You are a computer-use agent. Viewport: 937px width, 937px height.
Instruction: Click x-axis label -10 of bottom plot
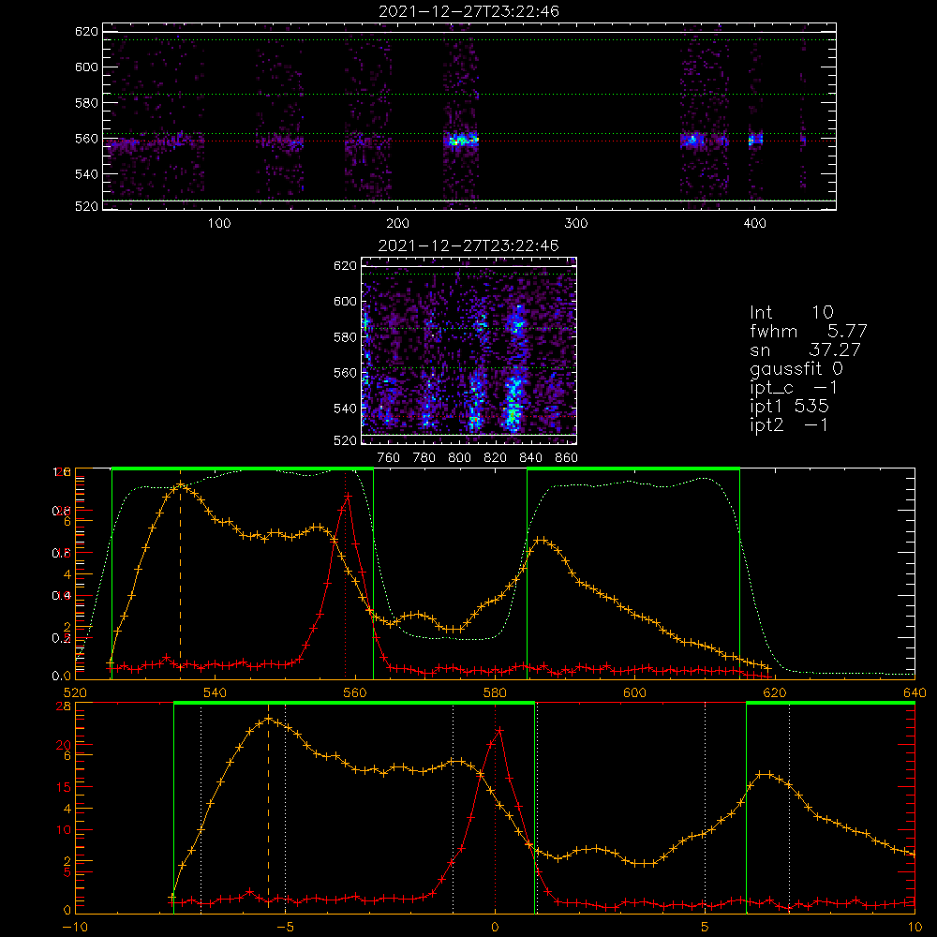75,928
